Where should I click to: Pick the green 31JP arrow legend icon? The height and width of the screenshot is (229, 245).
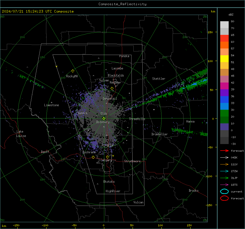pyautogui.click(x=224, y=178)
